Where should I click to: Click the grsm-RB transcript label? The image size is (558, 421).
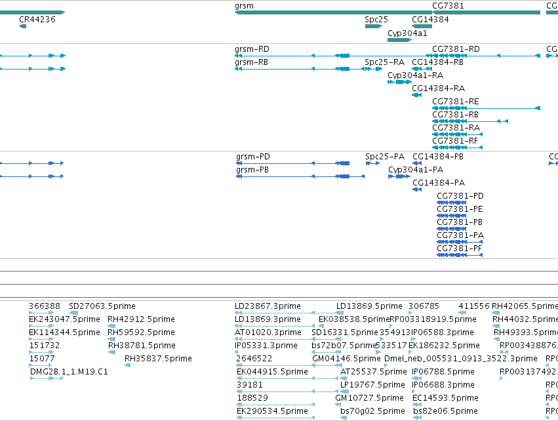251,62
